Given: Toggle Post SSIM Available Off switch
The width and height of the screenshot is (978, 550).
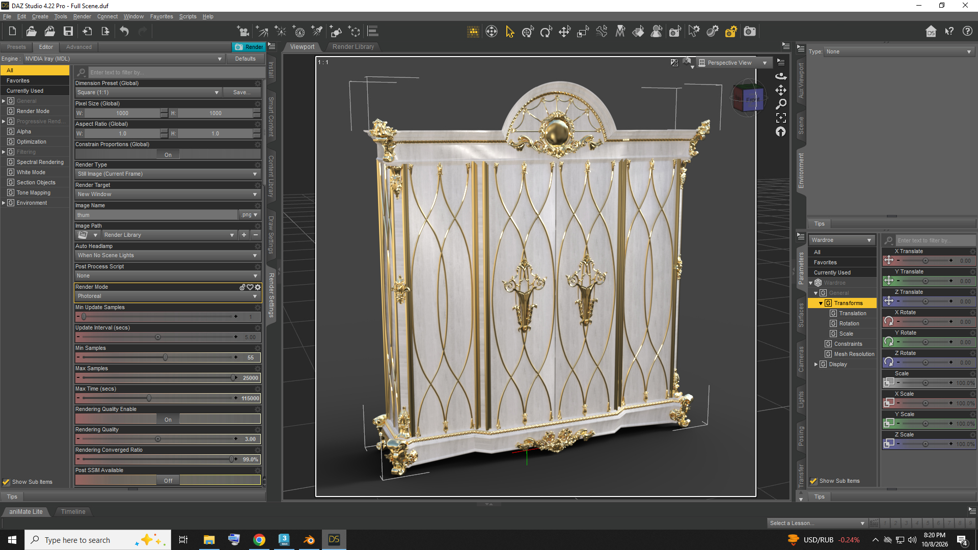Looking at the screenshot, I should (168, 481).
